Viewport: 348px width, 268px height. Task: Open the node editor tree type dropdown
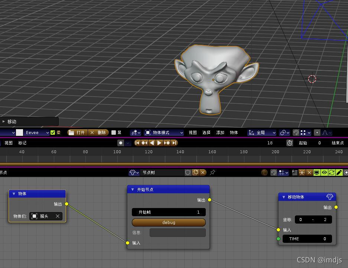pos(134,172)
